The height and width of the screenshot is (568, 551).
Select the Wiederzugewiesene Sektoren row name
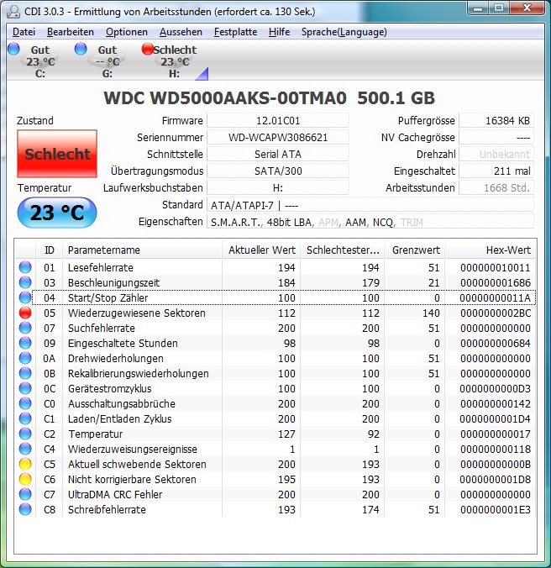tap(136, 313)
